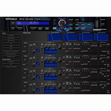Toggle the Reverb effect switch

[83, 29]
